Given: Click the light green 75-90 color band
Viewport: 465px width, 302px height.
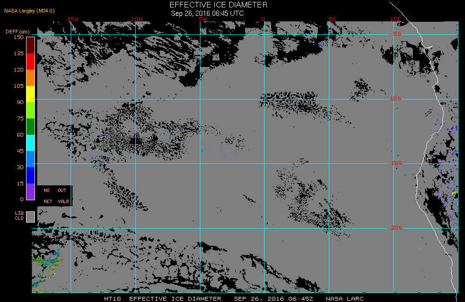Looking at the screenshot, I should tap(31, 110).
